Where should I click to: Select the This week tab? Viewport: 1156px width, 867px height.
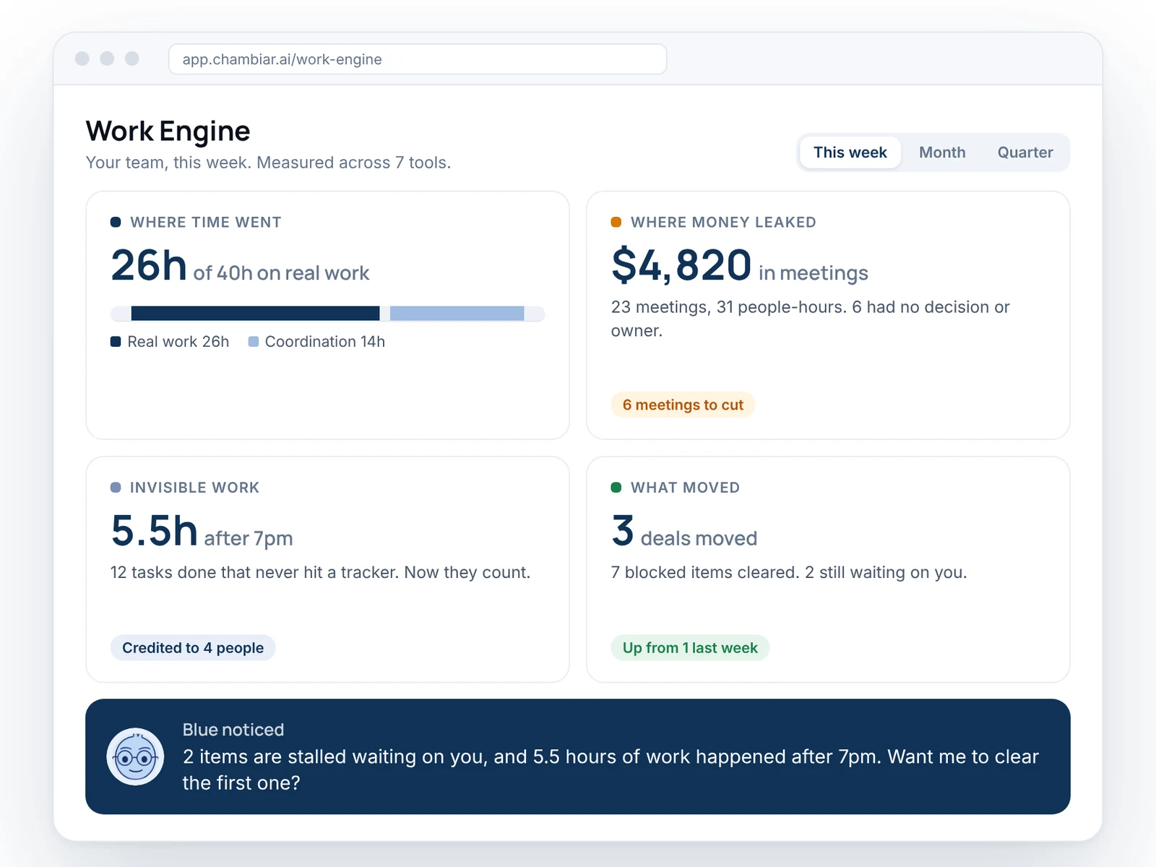pos(850,152)
